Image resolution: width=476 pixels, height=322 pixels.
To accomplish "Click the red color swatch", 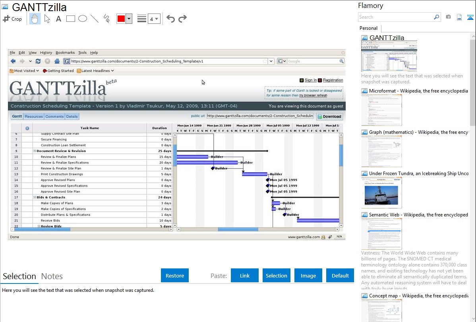I will (121, 19).
